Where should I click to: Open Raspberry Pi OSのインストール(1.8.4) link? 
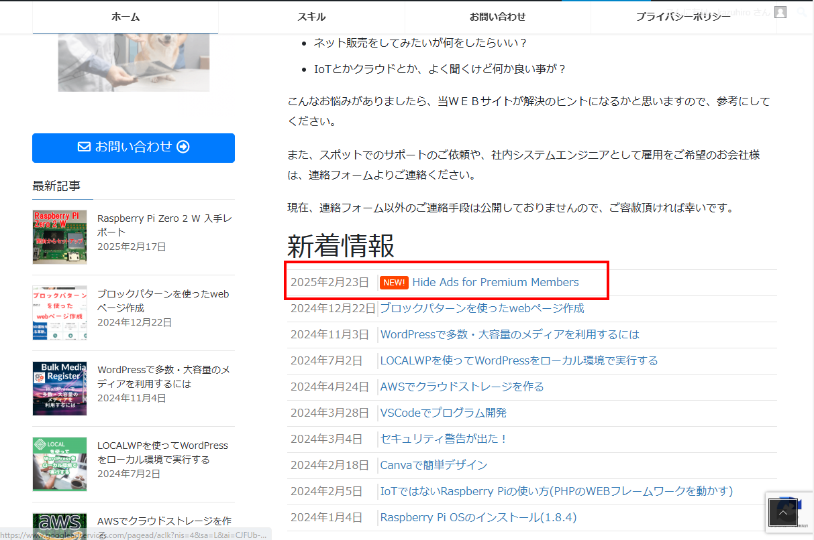click(478, 517)
